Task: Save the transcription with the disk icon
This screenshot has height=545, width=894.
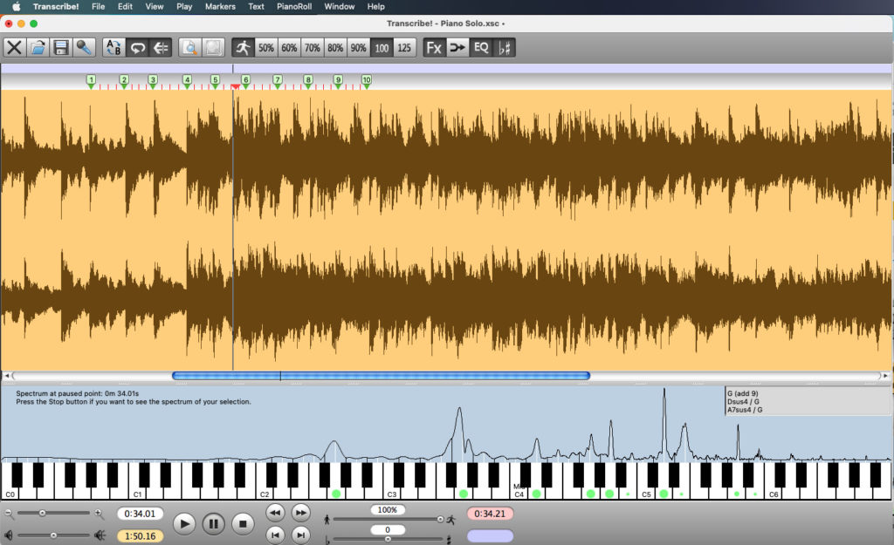Action: click(60, 47)
